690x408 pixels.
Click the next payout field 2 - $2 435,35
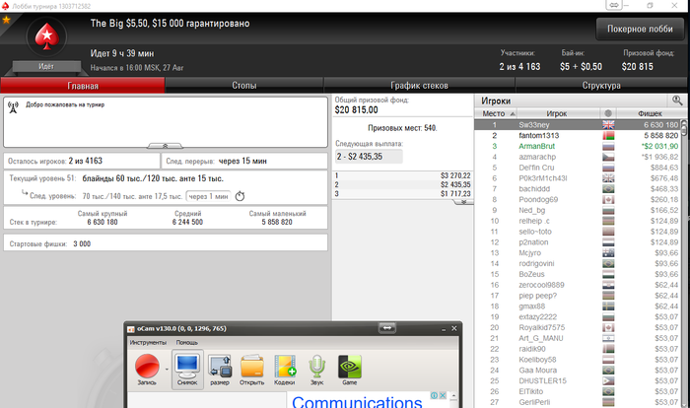369,157
